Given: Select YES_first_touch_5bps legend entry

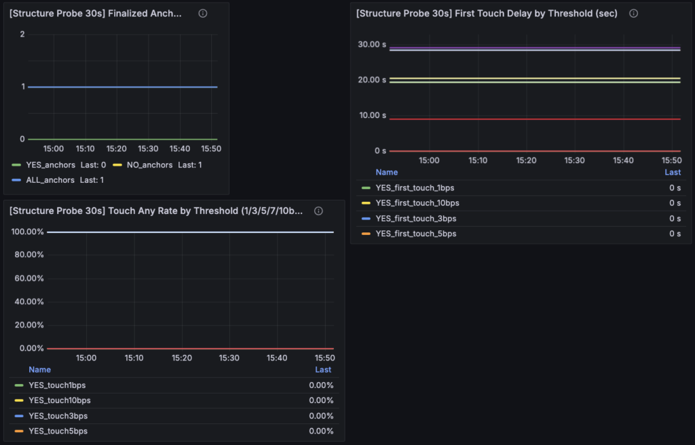Looking at the screenshot, I should tap(415, 234).
